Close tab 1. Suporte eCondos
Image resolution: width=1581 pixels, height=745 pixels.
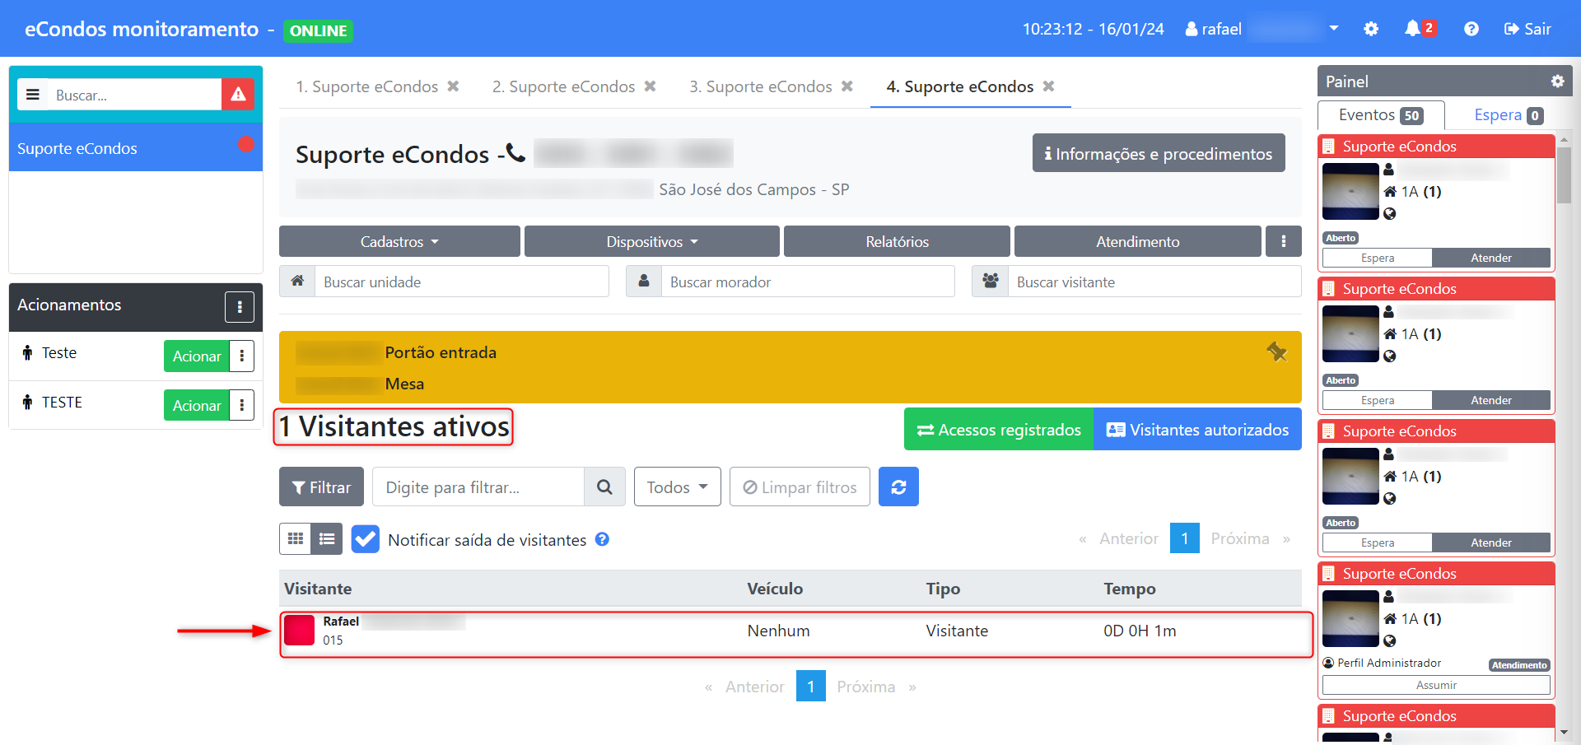453,86
